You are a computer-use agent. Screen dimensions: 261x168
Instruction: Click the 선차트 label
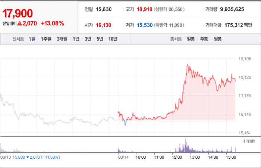tap(18, 39)
